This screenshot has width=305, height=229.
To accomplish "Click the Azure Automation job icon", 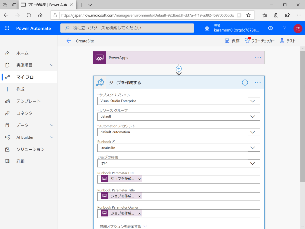I will pyautogui.click(x=100, y=82).
